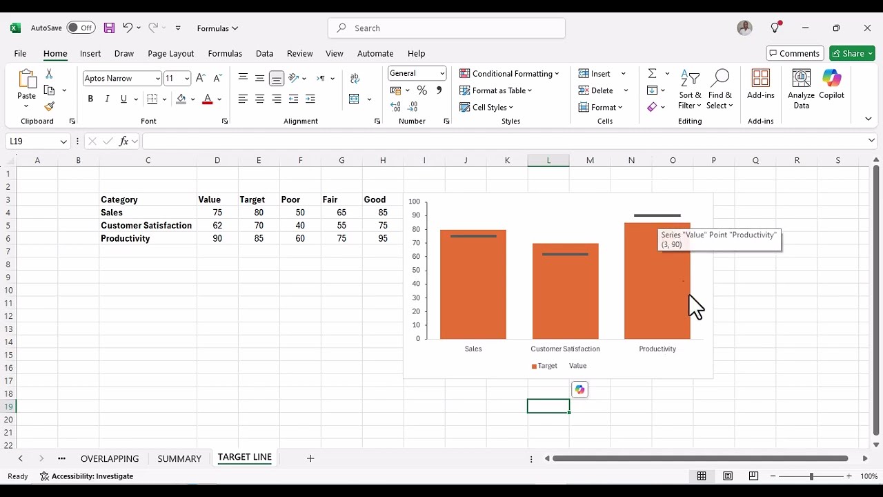Switch to the OVERLAPPING sheet tab
Viewport: 883px width, 497px height.
point(110,459)
